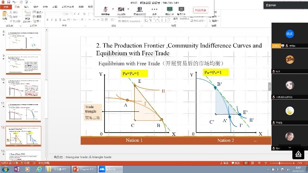Screen dimensions: 308x173
Task: Open OneNote from the taskbar
Action: point(16,169)
